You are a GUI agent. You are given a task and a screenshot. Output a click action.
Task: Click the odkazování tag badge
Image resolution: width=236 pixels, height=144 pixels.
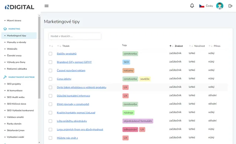[x=130, y=129]
